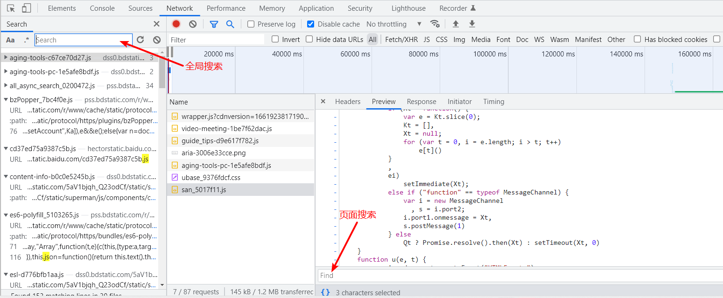Switch to the Console tab
This screenshot has height=298, width=723.
click(x=102, y=8)
